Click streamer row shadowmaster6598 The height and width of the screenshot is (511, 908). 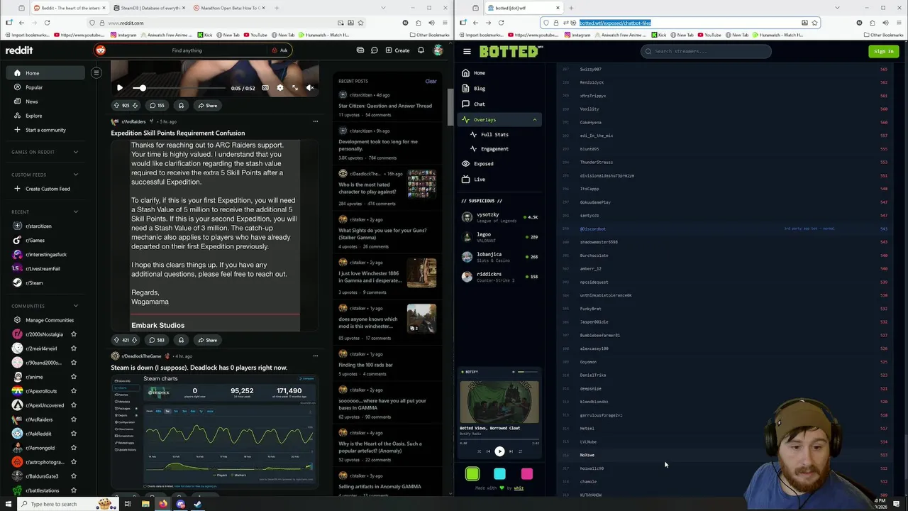[724, 242]
